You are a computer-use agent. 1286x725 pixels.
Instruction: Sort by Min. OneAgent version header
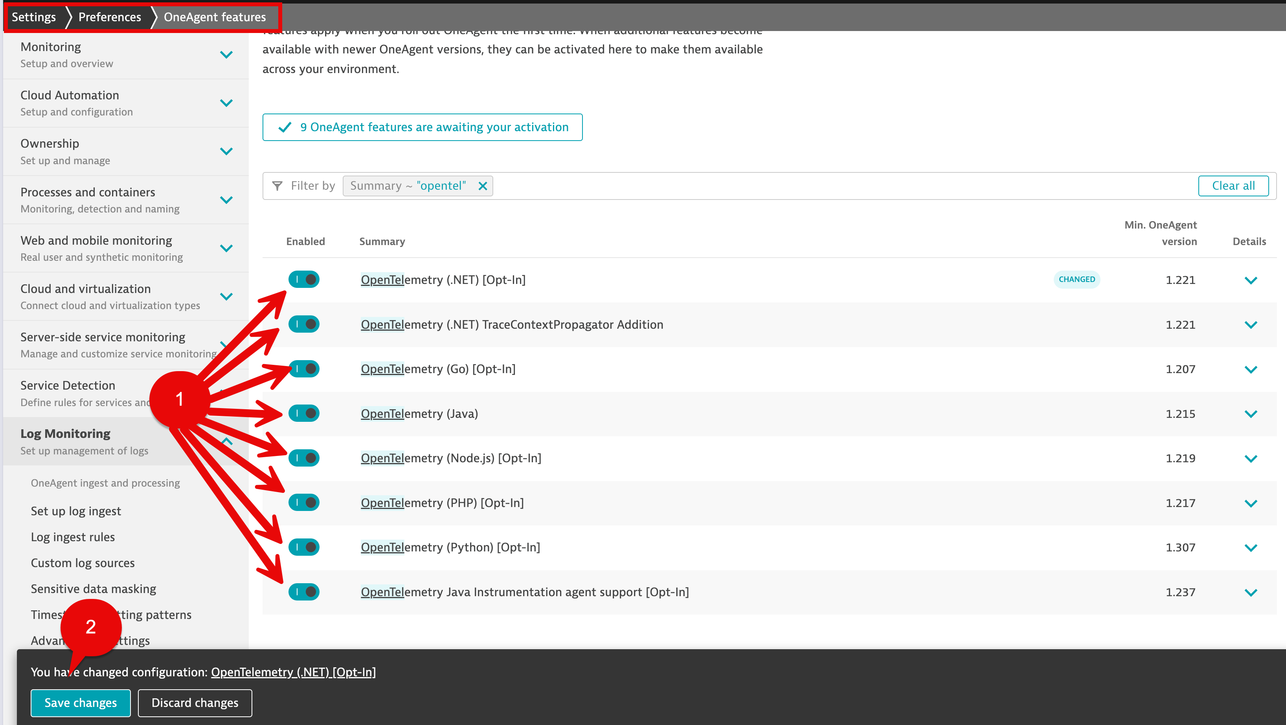pyautogui.click(x=1160, y=234)
